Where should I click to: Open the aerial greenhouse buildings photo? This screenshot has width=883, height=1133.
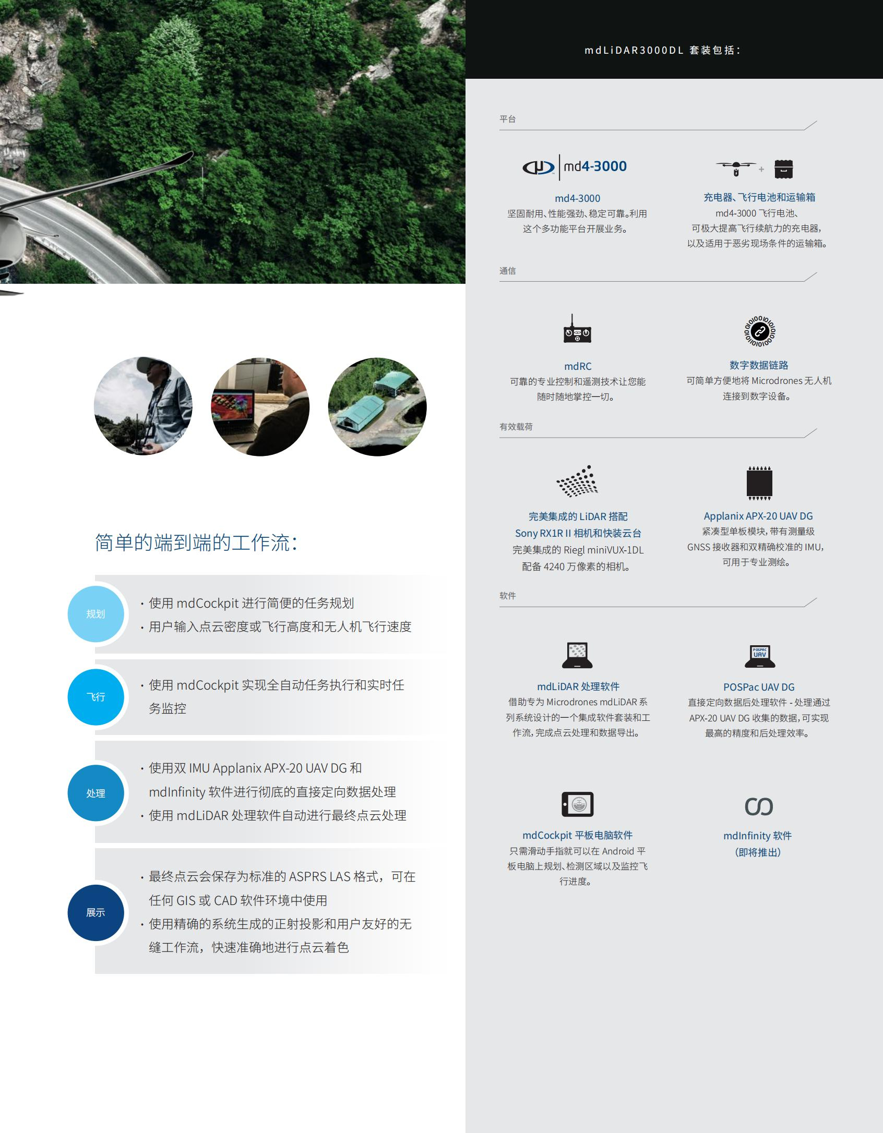[377, 406]
